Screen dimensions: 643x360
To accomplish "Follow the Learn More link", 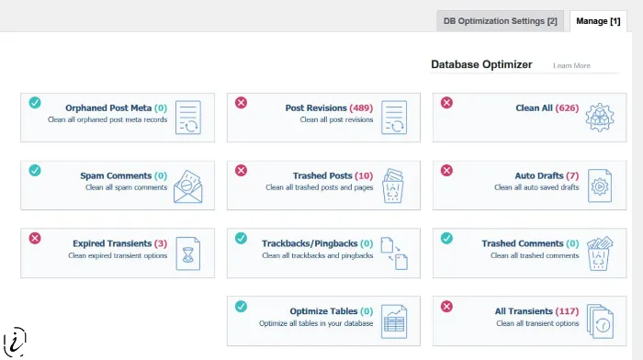I will (571, 65).
